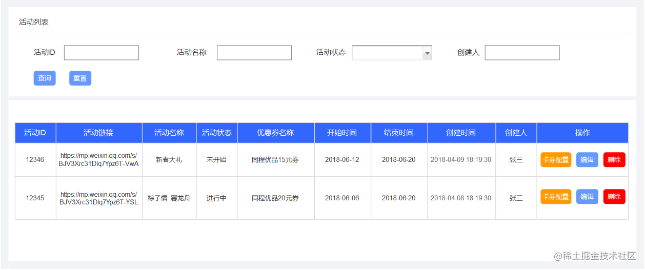Click the link ending in YSL
Image resolution: width=645 pixels, height=270 pixels.
pyautogui.click(x=99, y=198)
